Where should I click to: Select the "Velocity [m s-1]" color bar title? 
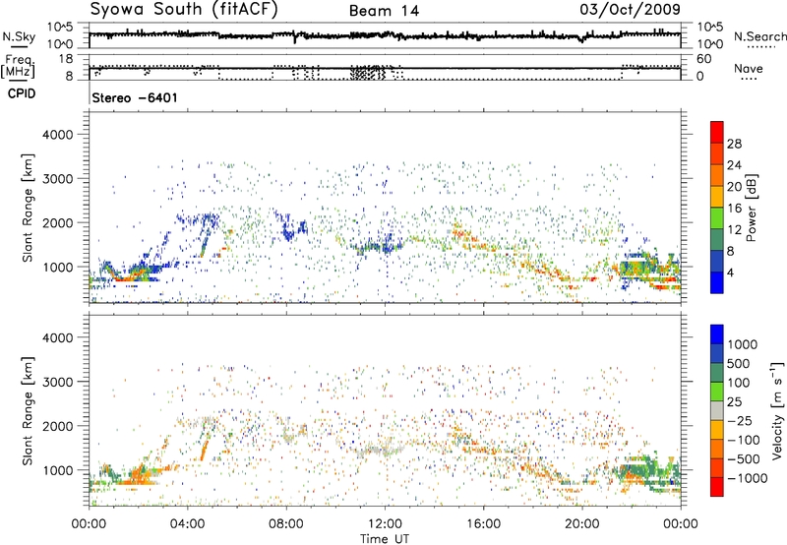point(777,410)
